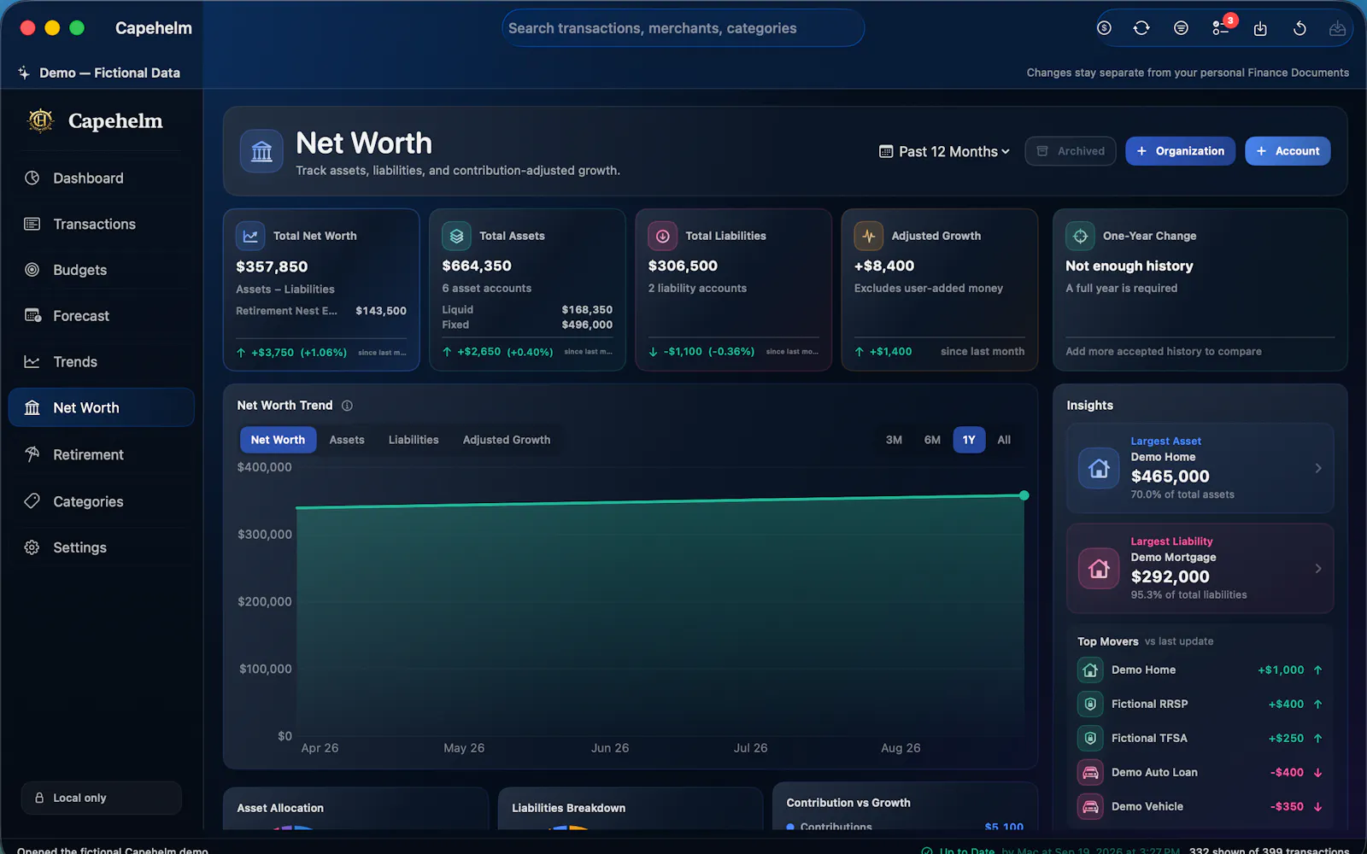Open Dashboard from the sidebar
The height and width of the screenshot is (854, 1367).
[x=102, y=178]
